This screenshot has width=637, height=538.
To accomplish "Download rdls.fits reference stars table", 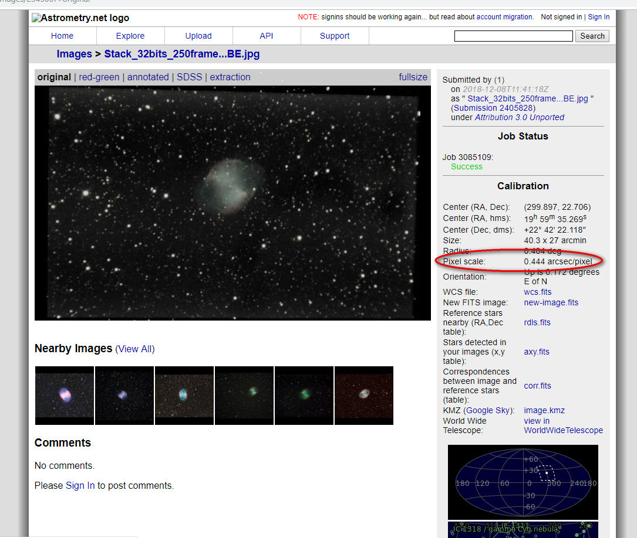I will tap(537, 322).
